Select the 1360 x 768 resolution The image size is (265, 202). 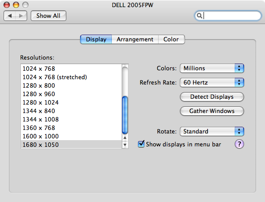[71, 128]
